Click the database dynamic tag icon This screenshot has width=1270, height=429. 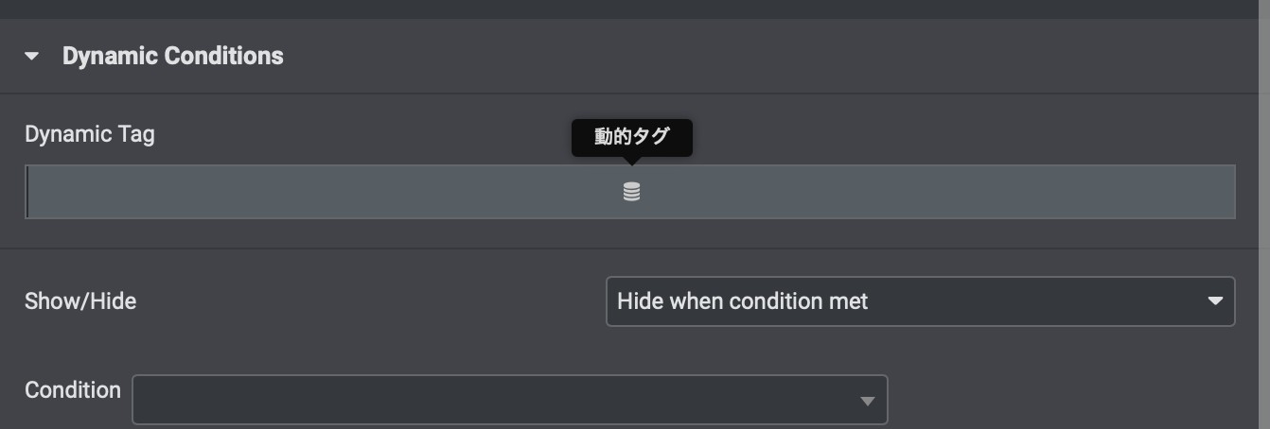(631, 192)
